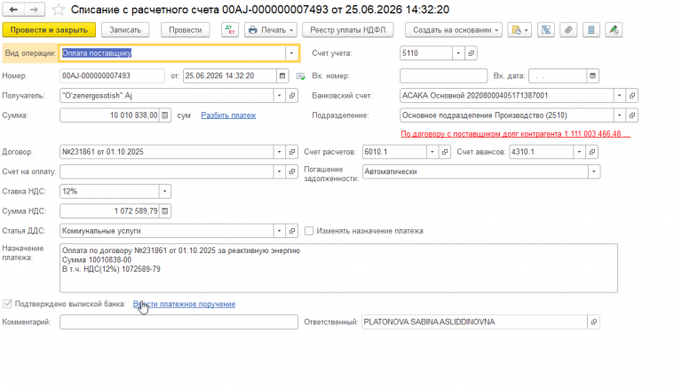Image resolution: width=682 pixels, height=389 pixels.
Task: Show Дт/Кт postings icon
Action: click(x=230, y=30)
